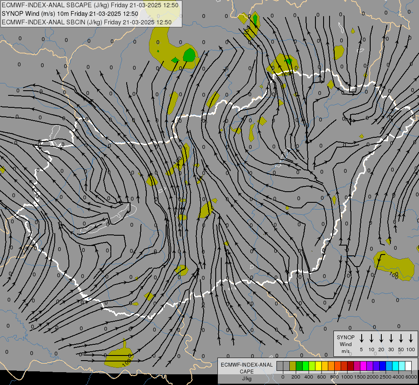Screen dimensions: 419x385
Task: Click the largest green CAPE core on the map
Action: tap(190, 55)
